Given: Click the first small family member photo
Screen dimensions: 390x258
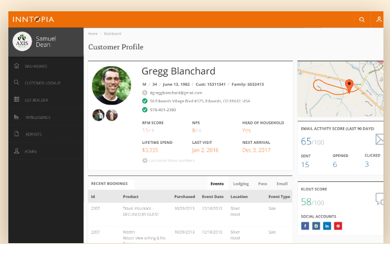Looking at the screenshot, I should coord(98,115).
